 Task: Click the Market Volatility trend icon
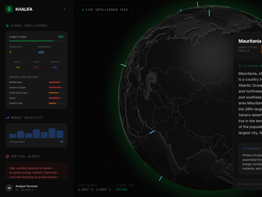7,118
